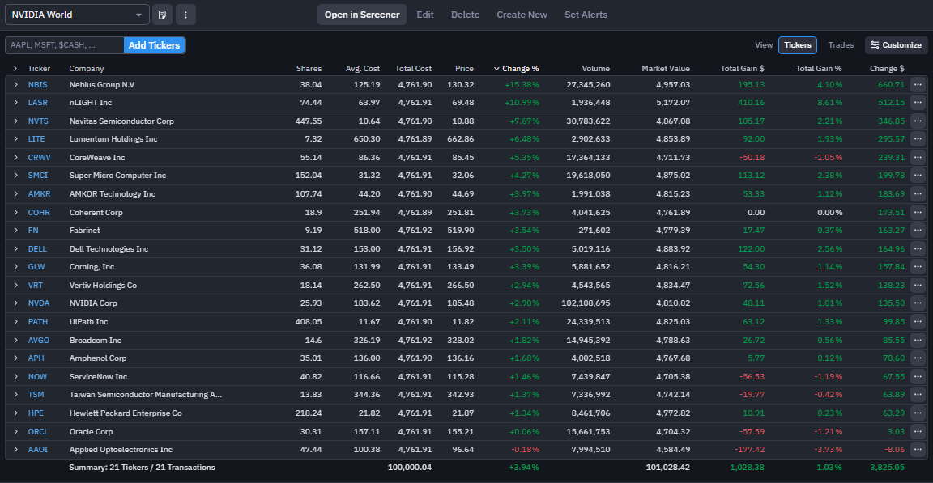The width and height of the screenshot is (933, 483).
Task: Click the more actions button for AAOI
Action: point(918,449)
